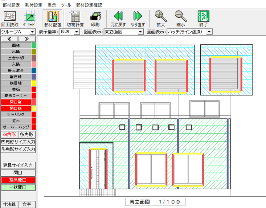This screenshot has height=208, width=266.
Task: Open the 図面読取 drawing import tool
Action: point(10,19)
